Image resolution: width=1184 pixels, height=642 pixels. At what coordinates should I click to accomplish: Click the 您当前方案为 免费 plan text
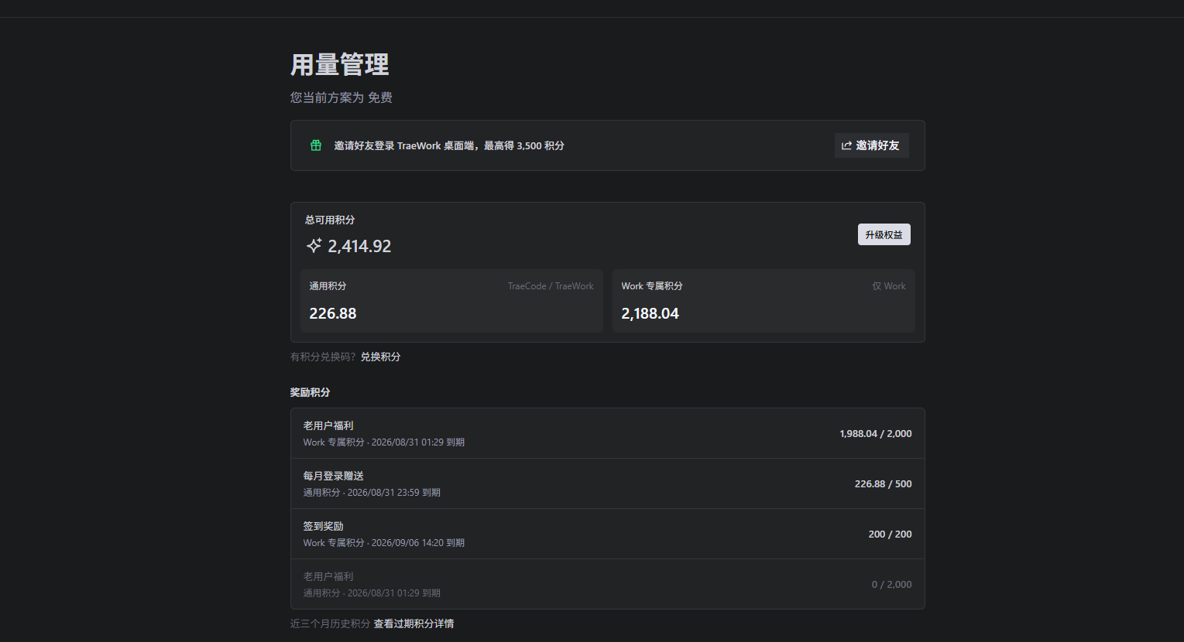pyautogui.click(x=341, y=97)
